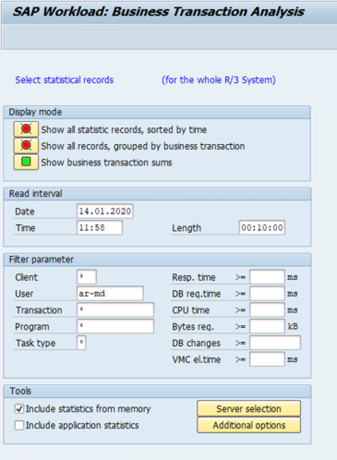This screenshot has height=460, width=337.
Task: Select the 'Task type' label
Action: pyautogui.click(x=35, y=343)
